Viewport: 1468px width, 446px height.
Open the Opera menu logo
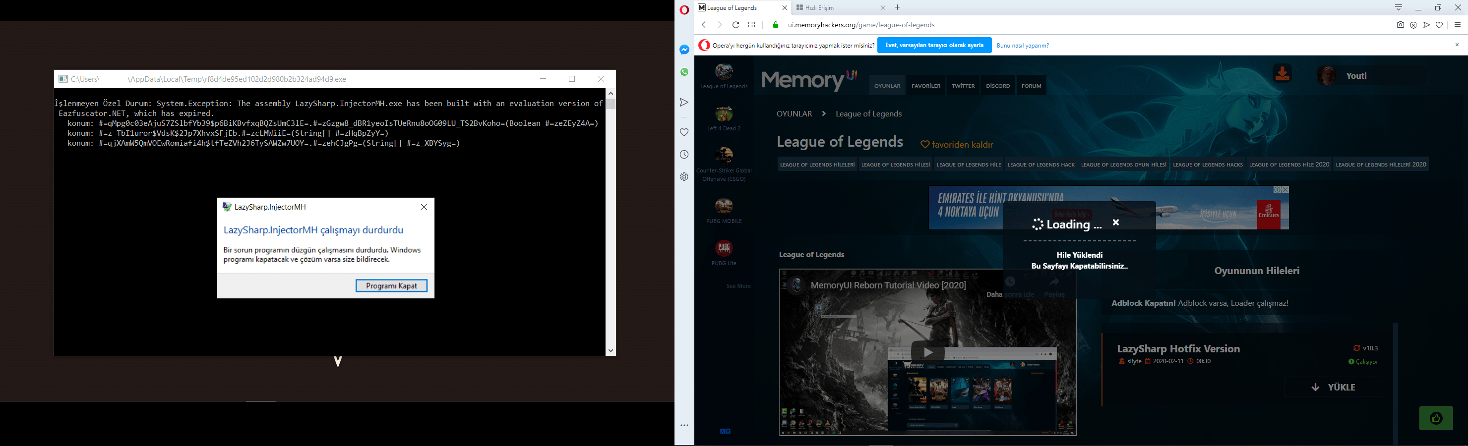coord(684,10)
